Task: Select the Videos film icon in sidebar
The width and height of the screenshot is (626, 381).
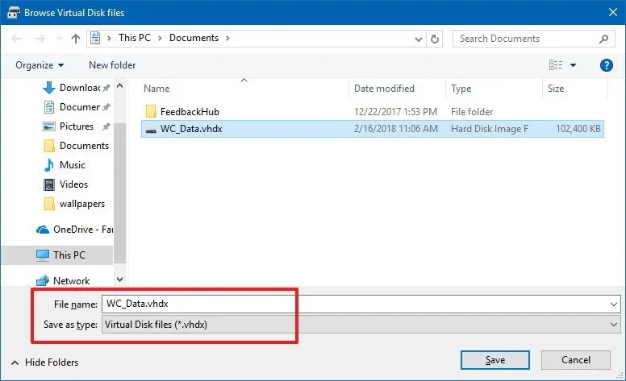Action: tap(48, 184)
